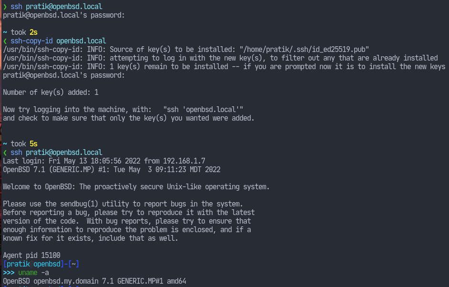Click the yellow '2s' duration text
Viewport: 449px width, 287px height.
point(33,32)
